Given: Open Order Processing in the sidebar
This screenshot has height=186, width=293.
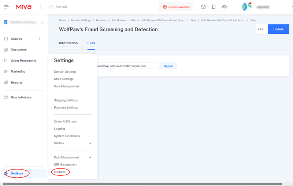Looking at the screenshot, I should [23, 61].
